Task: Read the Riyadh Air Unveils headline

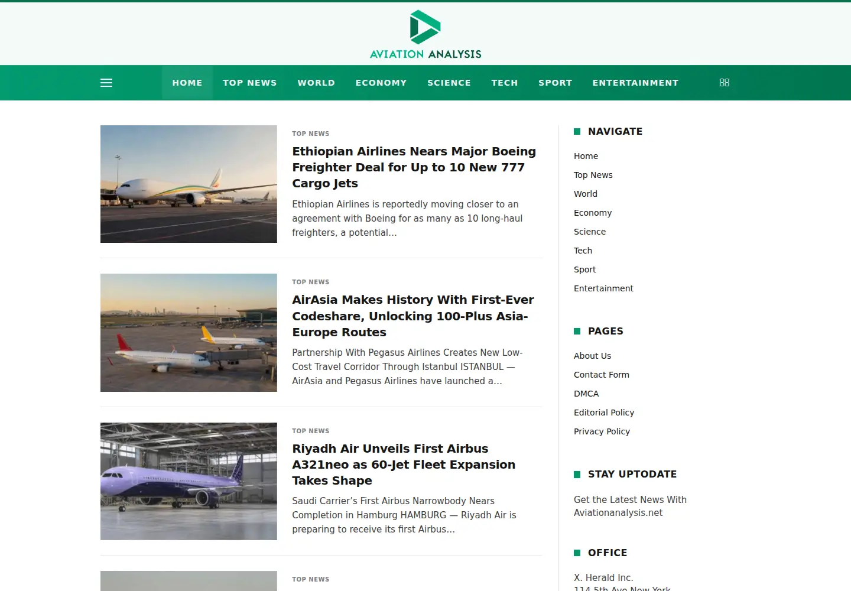Action: [x=404, y=465]
